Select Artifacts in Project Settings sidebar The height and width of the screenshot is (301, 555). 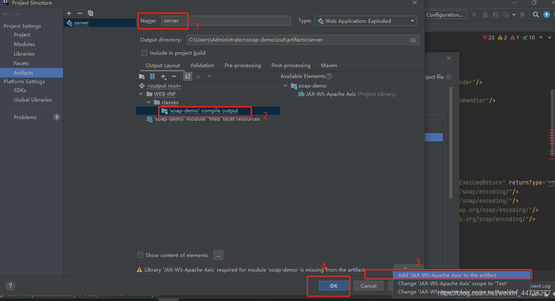(x=24, y=72)
